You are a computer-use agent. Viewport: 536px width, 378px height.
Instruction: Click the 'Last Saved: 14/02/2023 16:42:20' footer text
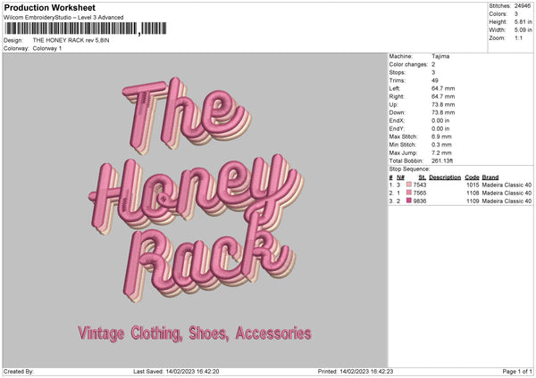[x=176, y=372]
